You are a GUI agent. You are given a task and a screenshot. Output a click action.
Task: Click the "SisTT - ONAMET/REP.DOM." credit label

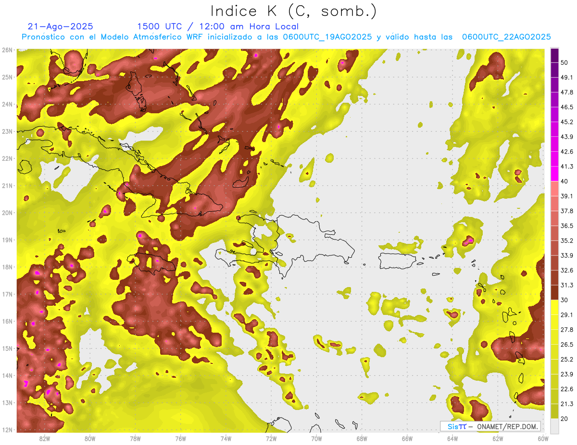(x=490, y=426)
